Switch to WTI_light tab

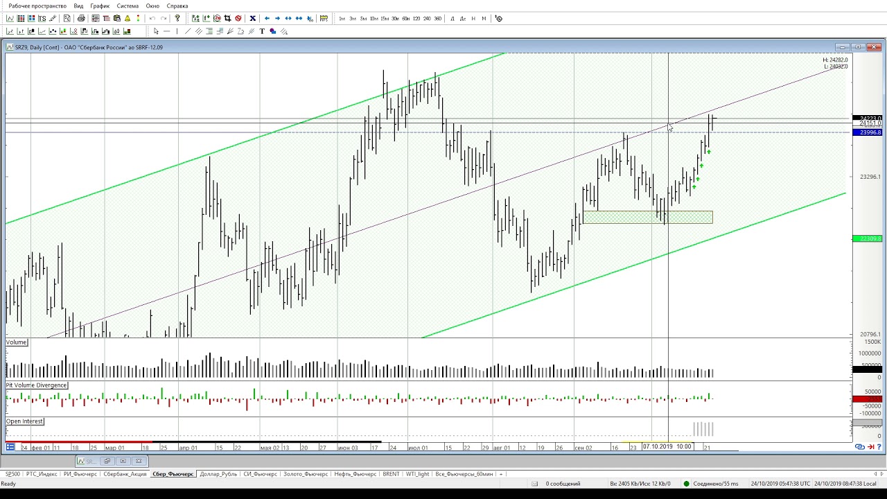point(416,474)
